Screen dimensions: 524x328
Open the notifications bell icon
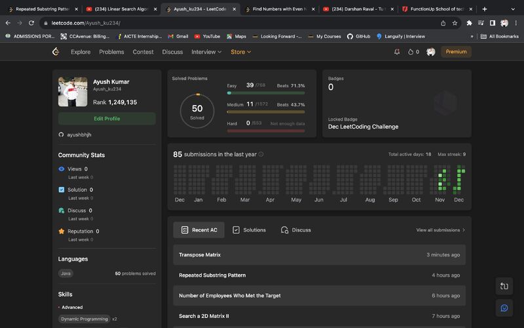(397, 52)
